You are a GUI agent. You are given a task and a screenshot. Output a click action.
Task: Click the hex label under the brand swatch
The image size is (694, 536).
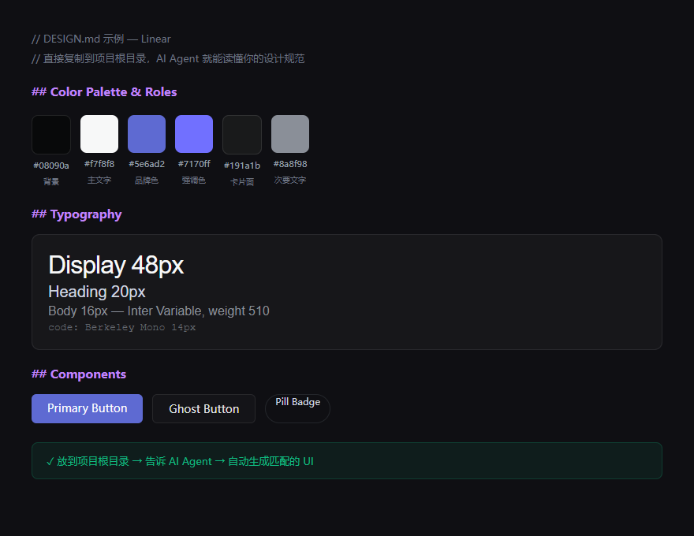147,164
